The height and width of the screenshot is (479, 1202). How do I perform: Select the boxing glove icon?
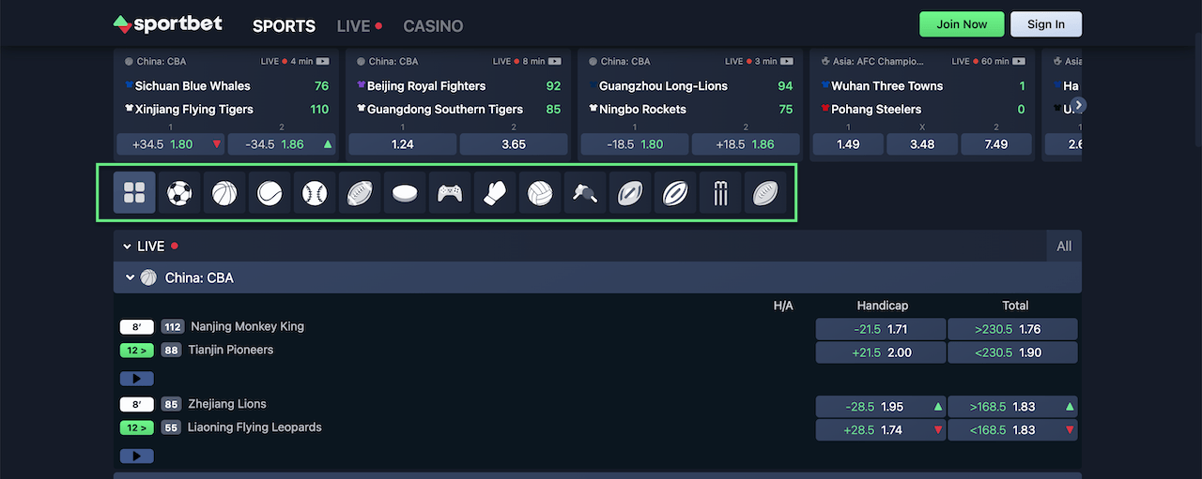tap(495, 193)
